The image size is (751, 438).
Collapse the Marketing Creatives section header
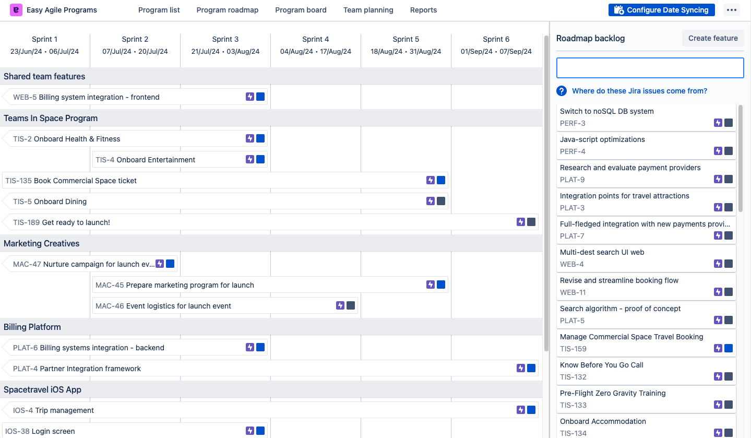click(42, 243)
